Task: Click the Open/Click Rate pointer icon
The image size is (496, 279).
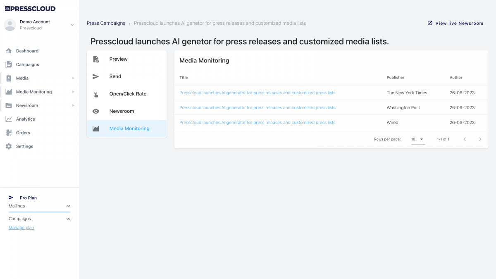Action: (x=96, y=94)
